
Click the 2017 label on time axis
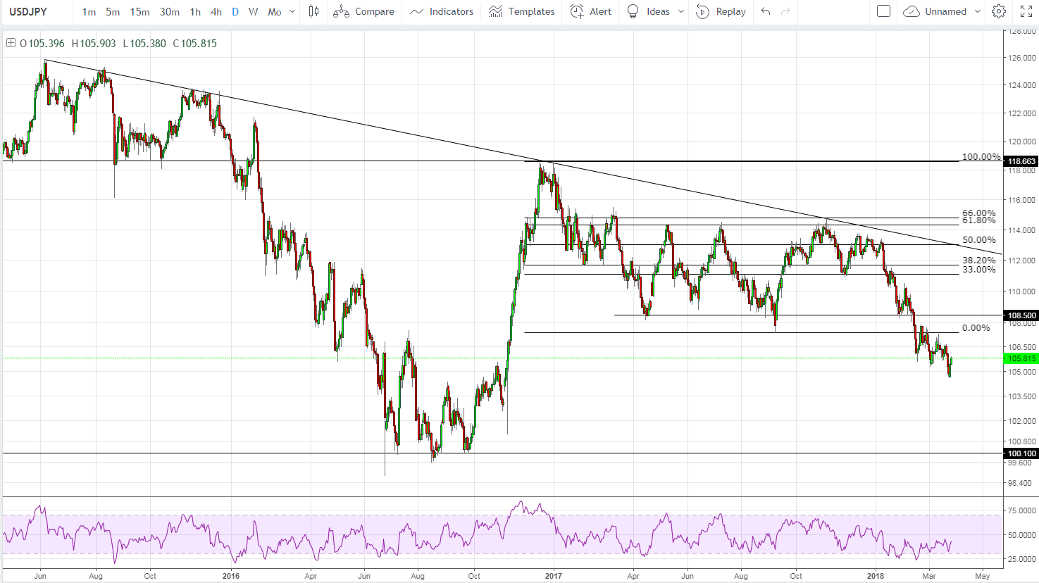tap(554, 576)
